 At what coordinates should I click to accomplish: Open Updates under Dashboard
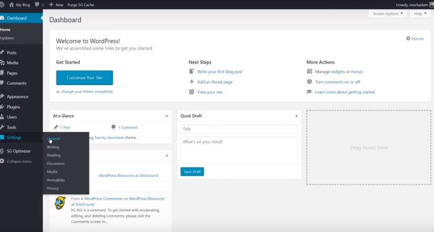[7, 38]
